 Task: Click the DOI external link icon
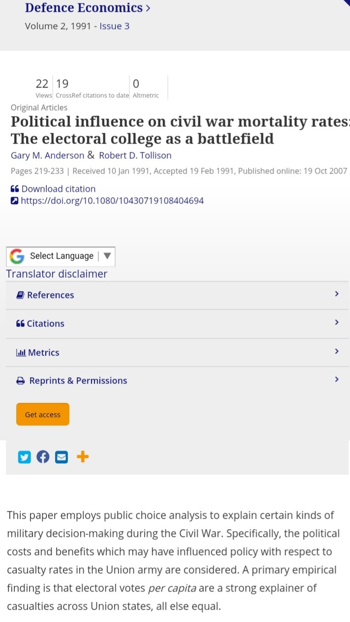15,201
